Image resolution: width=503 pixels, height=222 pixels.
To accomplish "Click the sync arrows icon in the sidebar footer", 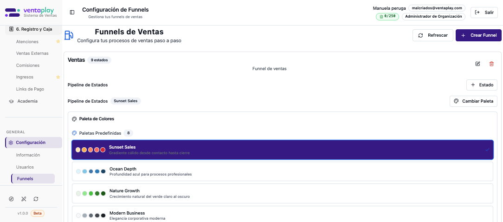I will click(x=36, y=199).
